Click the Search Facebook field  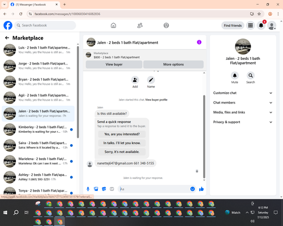point(45,25)
